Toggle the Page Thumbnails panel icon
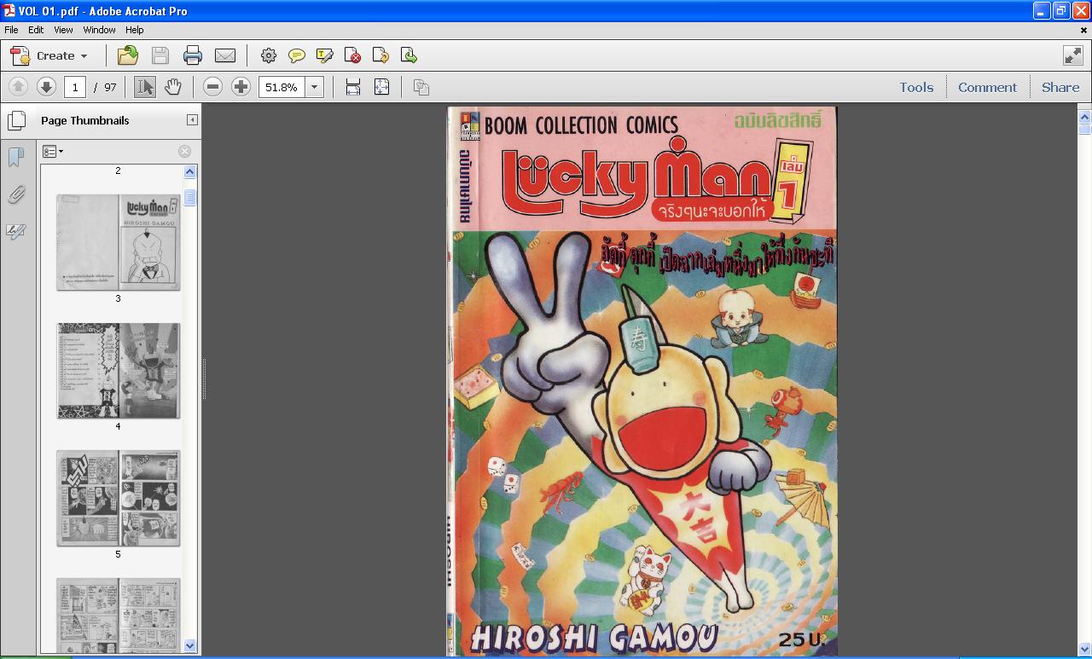Screen dimensions: 1092x659 (x=15, y=120)
